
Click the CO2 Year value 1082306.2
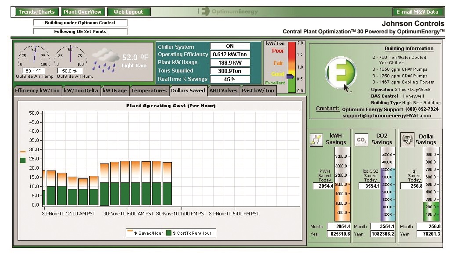point(382,234)
